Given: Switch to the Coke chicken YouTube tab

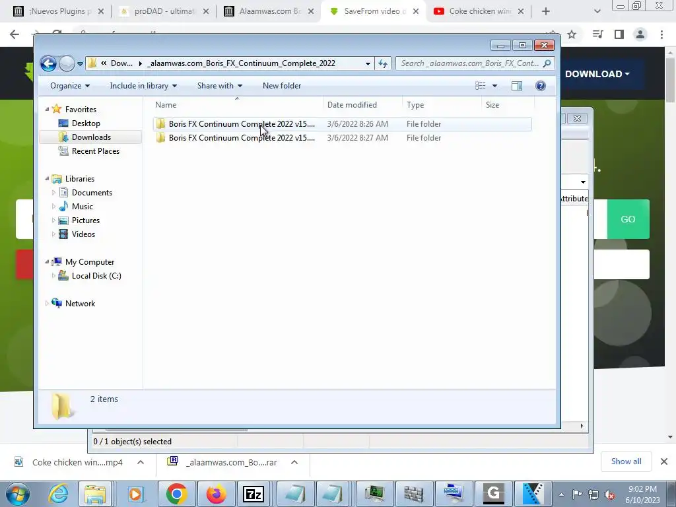Looking at the screenshot, I should point(479,11).
